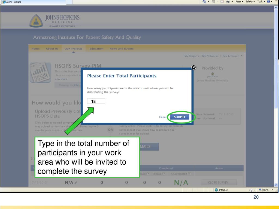Image resolution: width=279 pixels, height=209 pixels.
Task: Click the My Account link
Action: 230,56
